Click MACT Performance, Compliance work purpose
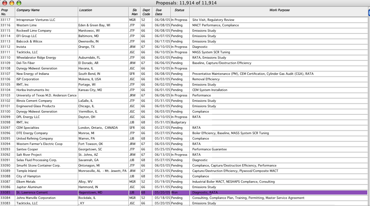The width and height of the screenshot is (370, 206). pos(215,25)
